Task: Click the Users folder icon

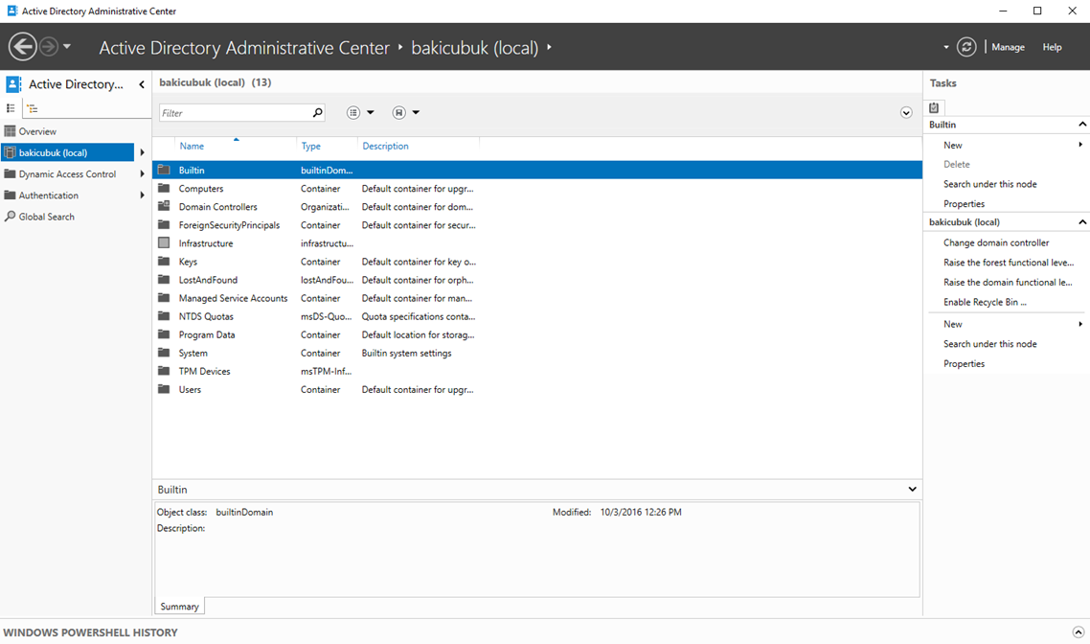Action: click(164, 389)
